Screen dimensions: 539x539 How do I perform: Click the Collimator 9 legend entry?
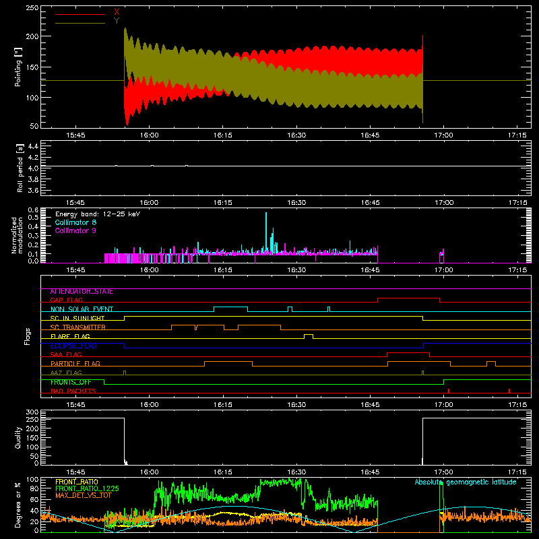point(75,230)
